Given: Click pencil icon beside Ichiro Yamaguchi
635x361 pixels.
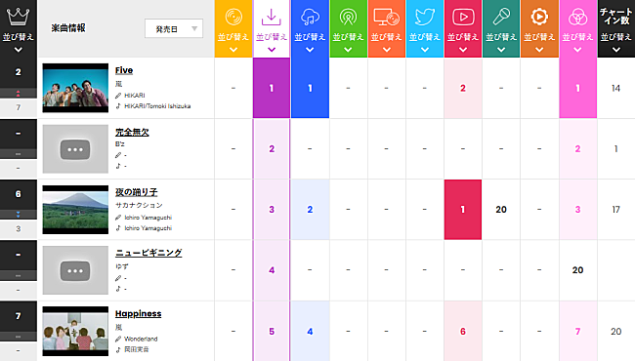Looking at the screenshot, I should (118, 218).
